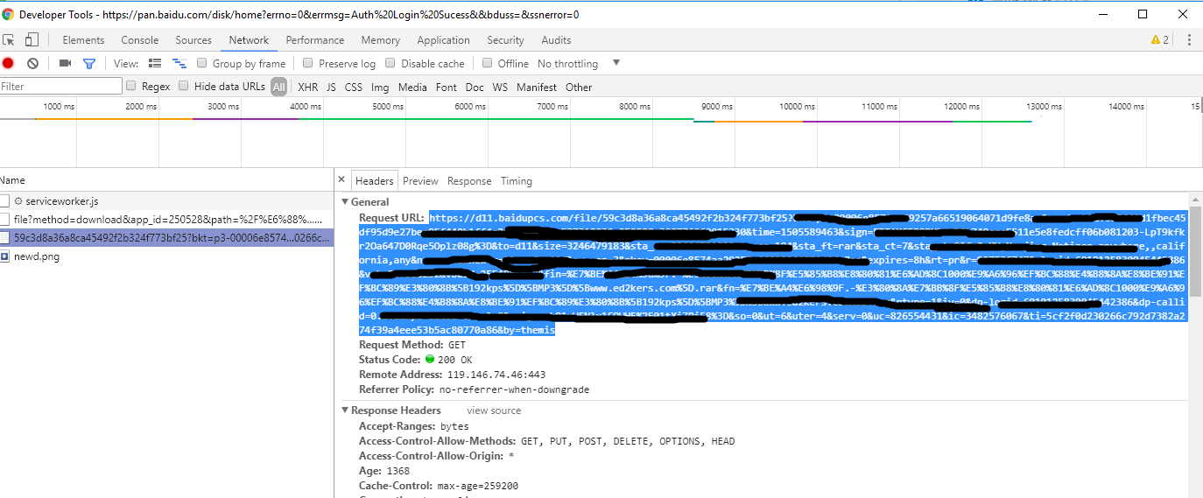Filter requests by WS

coord(500,87)
